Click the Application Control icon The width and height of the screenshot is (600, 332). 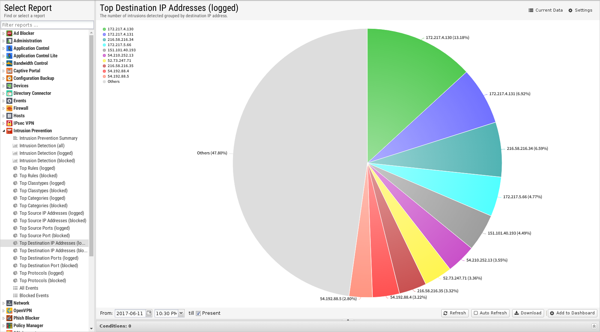(9, 48)
